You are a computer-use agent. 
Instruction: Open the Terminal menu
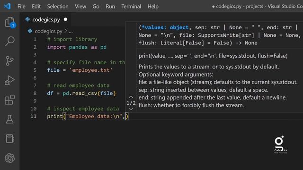[x=131, y=7]
